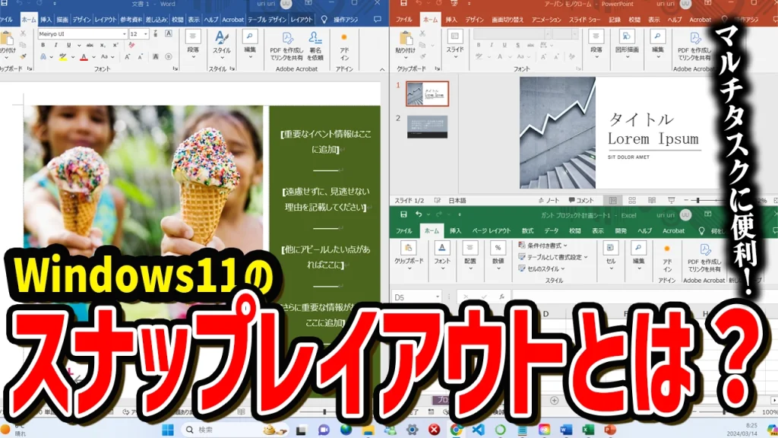778x438 pixels.
Task: Click the 署名を依頼 icon in Word's Acrobat group
Action: tap(315, 39)
